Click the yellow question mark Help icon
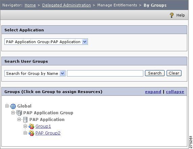The width and height of the screenshot is (193, 149). pyautogui.click(x=172, y=15)
